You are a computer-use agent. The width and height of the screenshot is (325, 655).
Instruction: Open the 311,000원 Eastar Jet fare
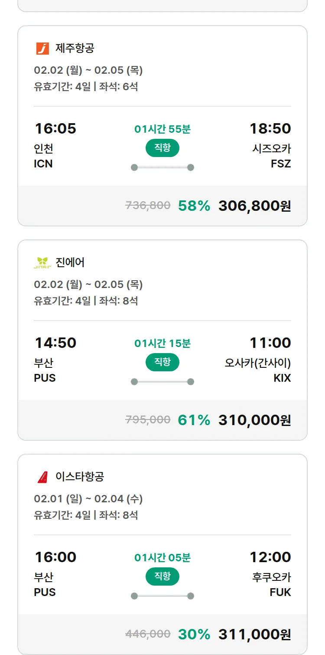click(254, 634)
